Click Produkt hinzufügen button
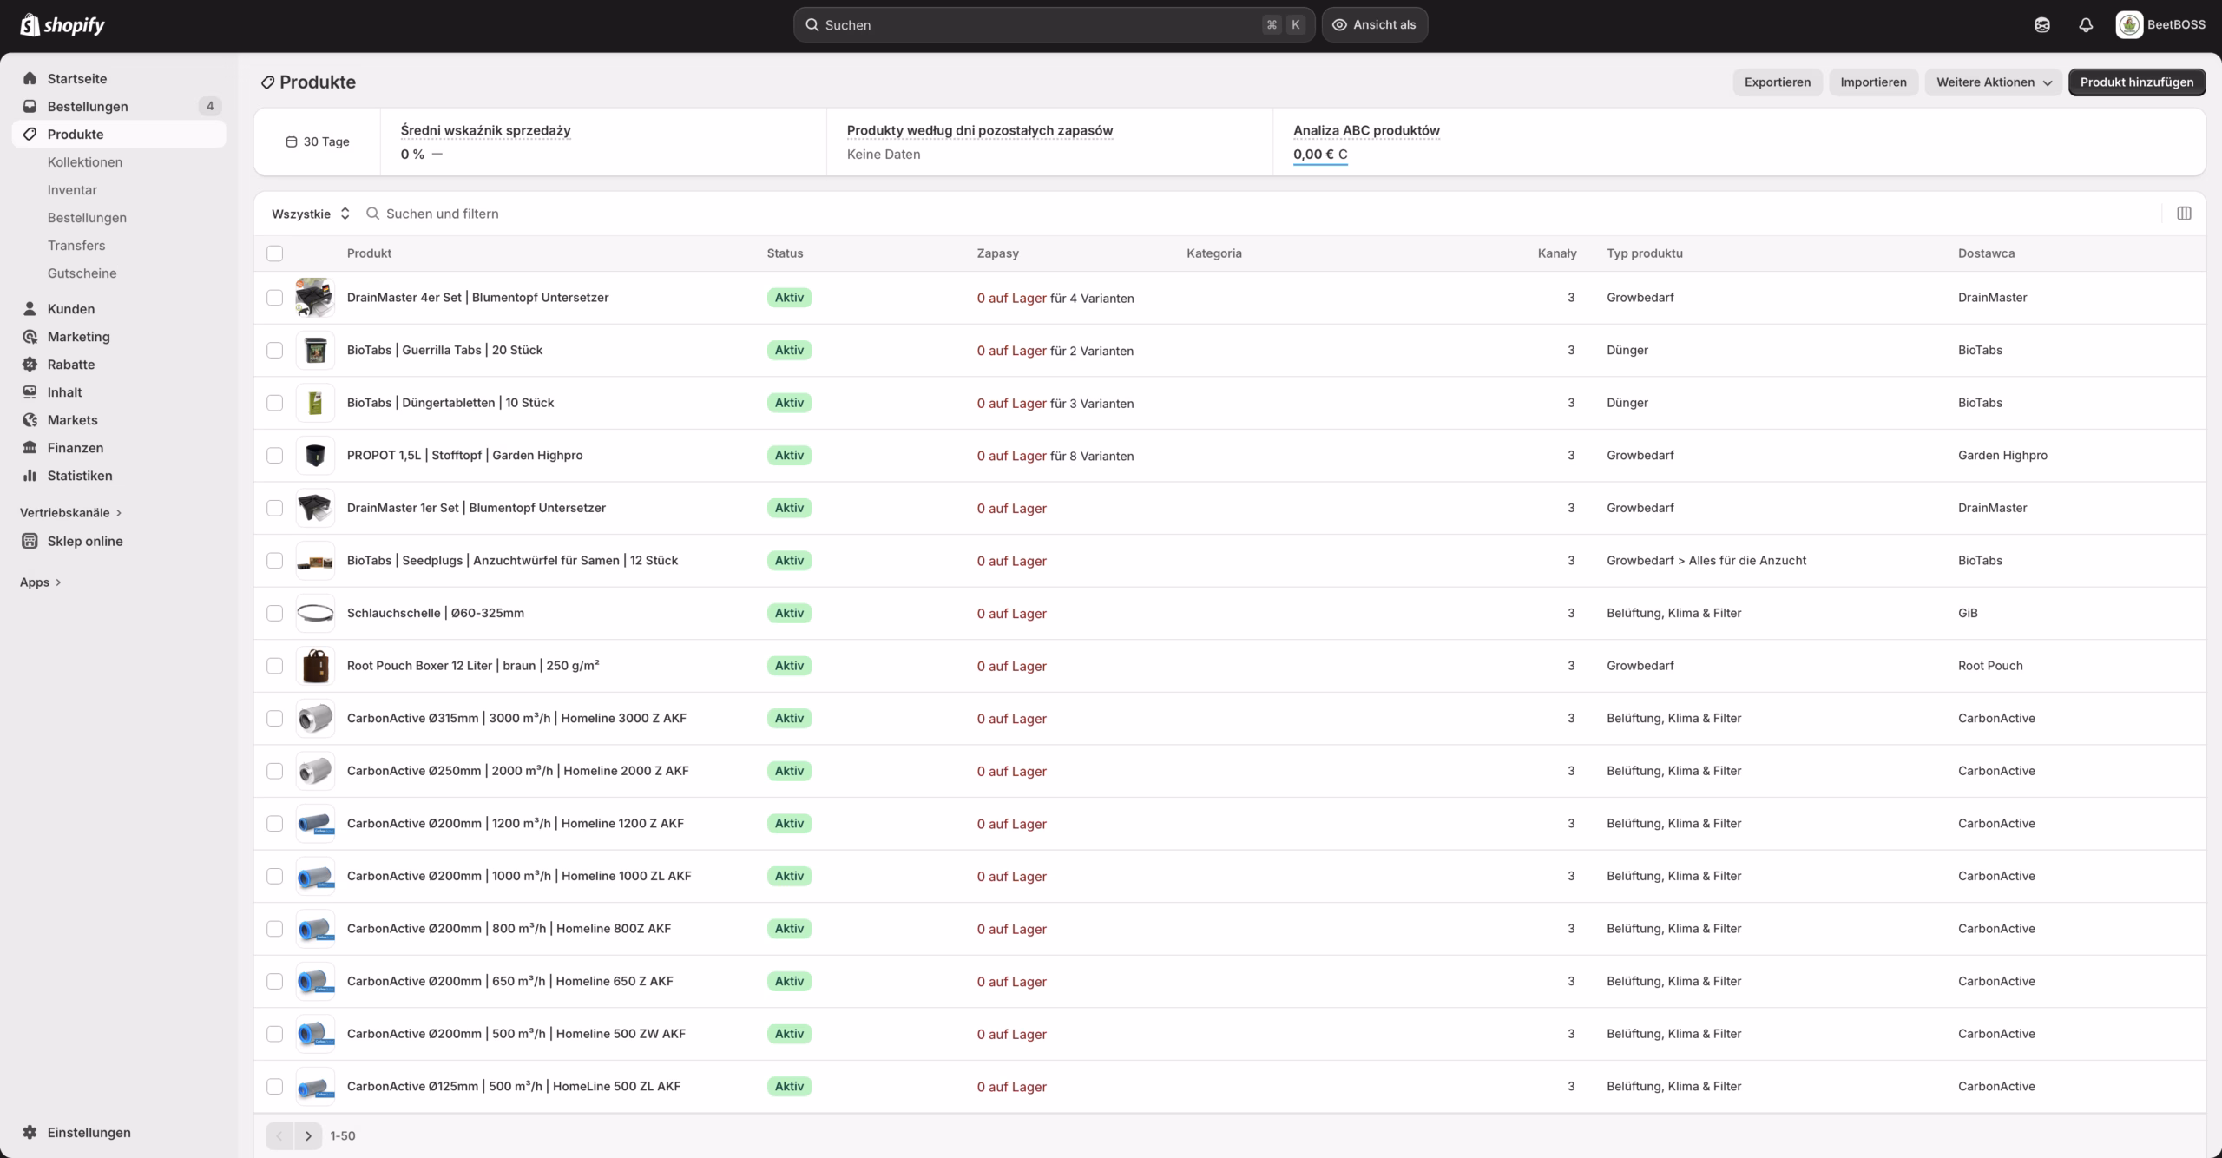This screenshot has height=1158, width=2222. (2137, 82)
